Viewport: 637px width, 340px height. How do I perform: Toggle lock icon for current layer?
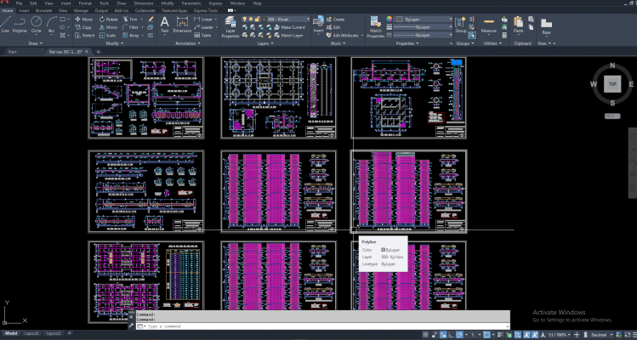coord(258,18)
